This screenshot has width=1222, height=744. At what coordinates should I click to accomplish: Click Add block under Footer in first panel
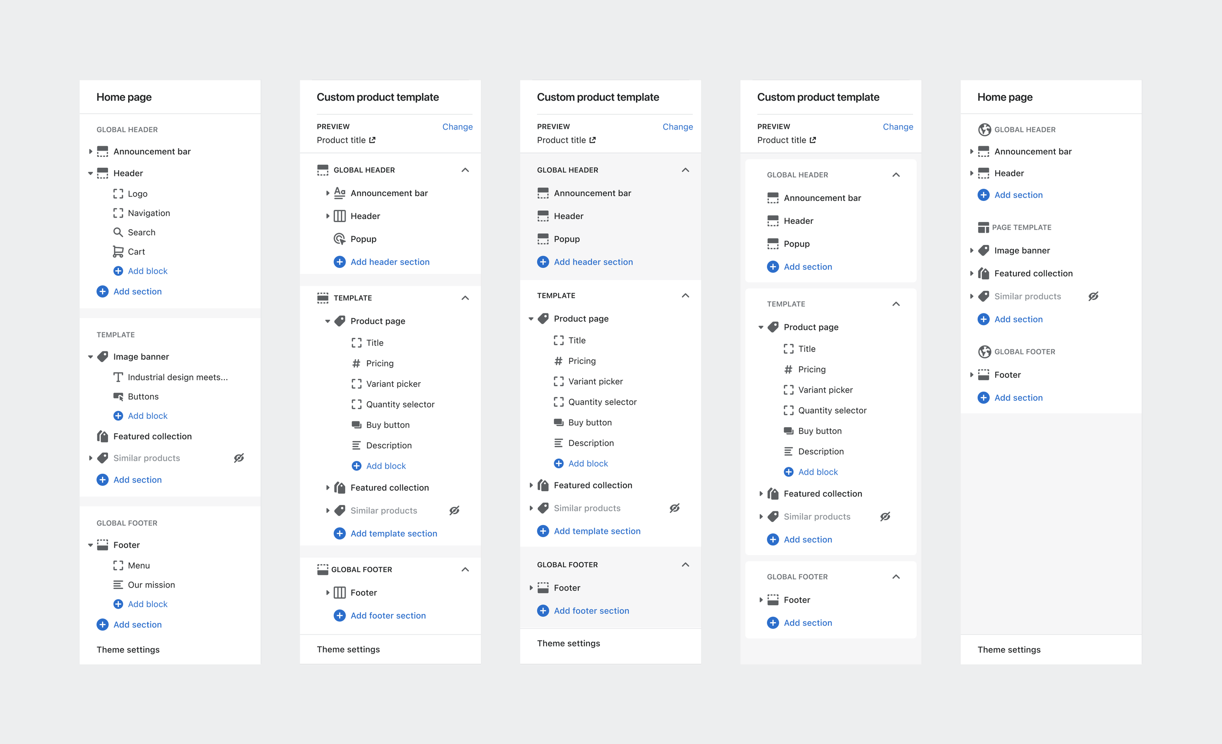[x=140, y=604]
